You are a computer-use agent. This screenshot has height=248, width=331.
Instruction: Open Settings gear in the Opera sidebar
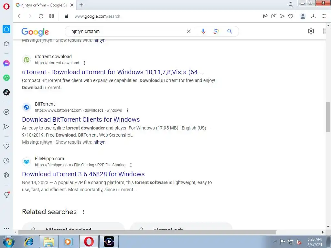pos(6,175)
